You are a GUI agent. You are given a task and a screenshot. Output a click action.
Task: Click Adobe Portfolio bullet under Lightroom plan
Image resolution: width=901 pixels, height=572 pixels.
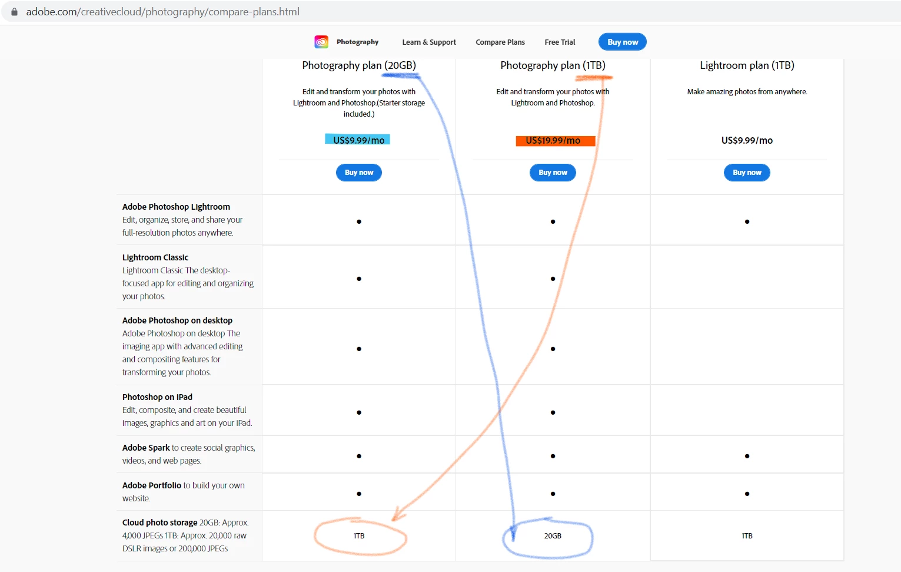pos(747,494)
